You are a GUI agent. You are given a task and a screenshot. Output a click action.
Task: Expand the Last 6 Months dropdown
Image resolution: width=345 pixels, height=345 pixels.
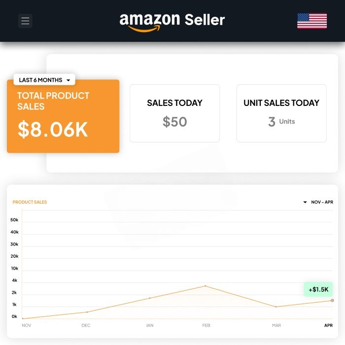coord(44,80)
